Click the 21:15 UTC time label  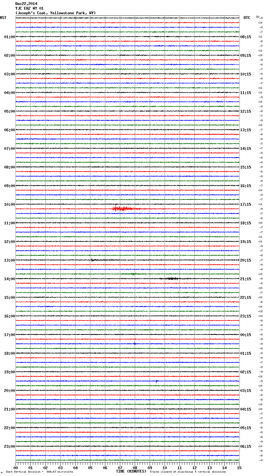point(246,279)
